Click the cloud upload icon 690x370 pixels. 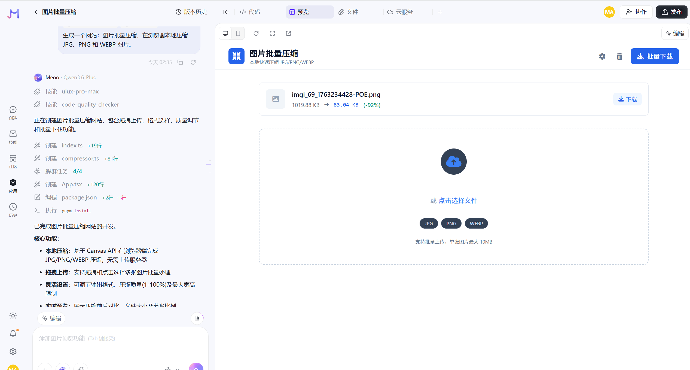[x=454, y=162]
